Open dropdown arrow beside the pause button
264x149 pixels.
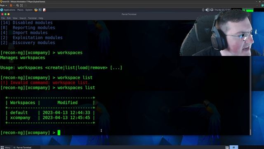14,5
